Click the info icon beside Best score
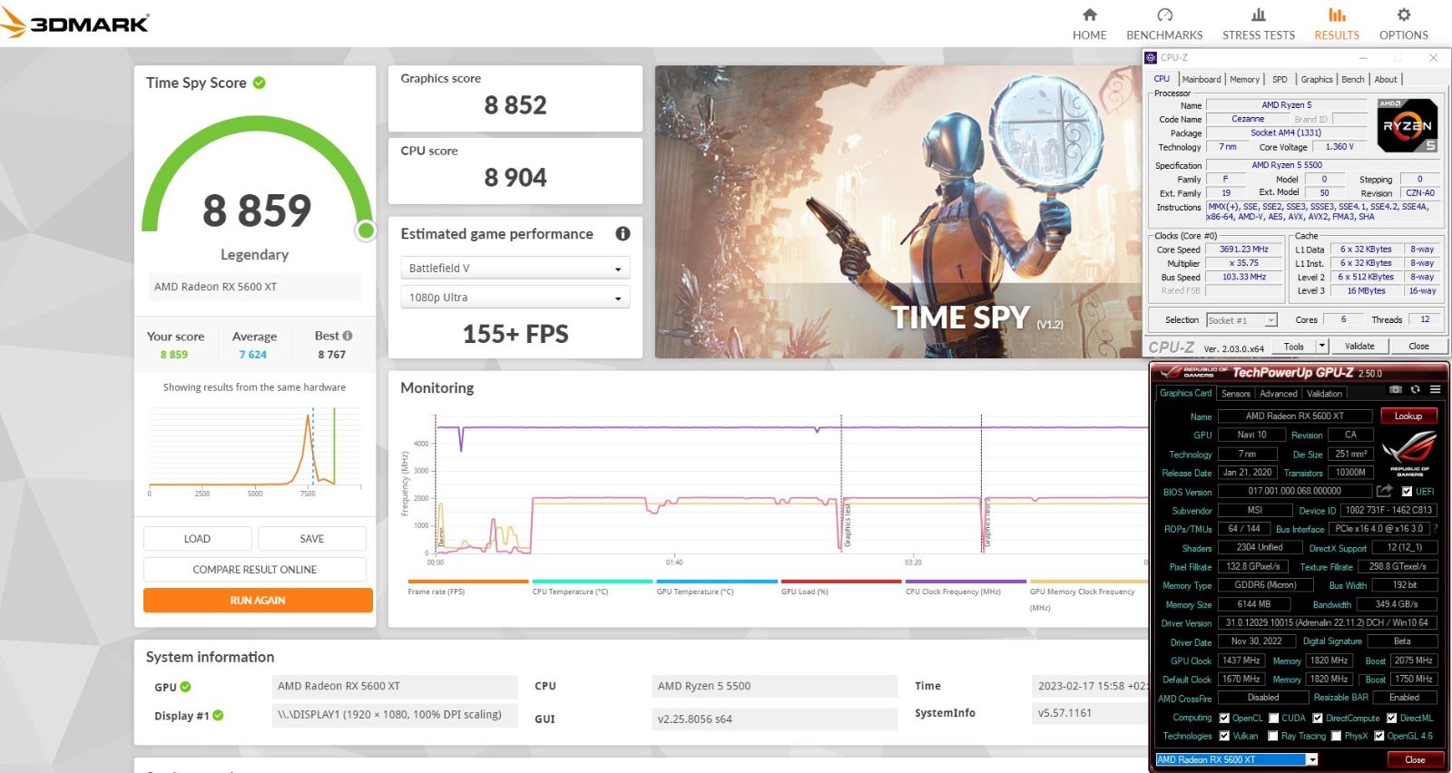 tap(348, 336)
